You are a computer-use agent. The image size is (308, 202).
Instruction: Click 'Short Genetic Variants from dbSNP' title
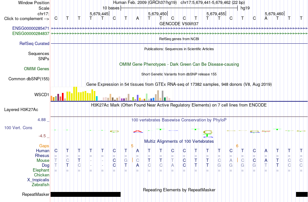coord(179,74)
